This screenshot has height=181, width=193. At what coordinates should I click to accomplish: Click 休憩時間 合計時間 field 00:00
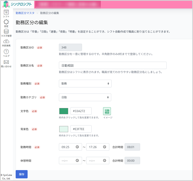coord(132,161)
